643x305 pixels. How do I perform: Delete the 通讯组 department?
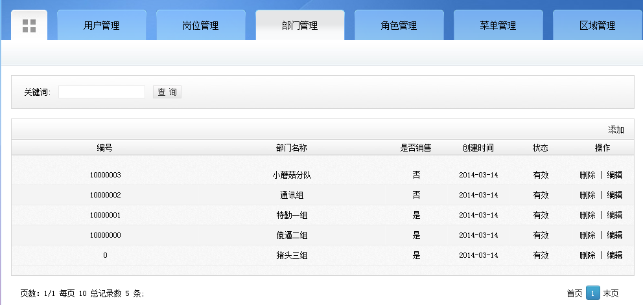coord(587,195)
